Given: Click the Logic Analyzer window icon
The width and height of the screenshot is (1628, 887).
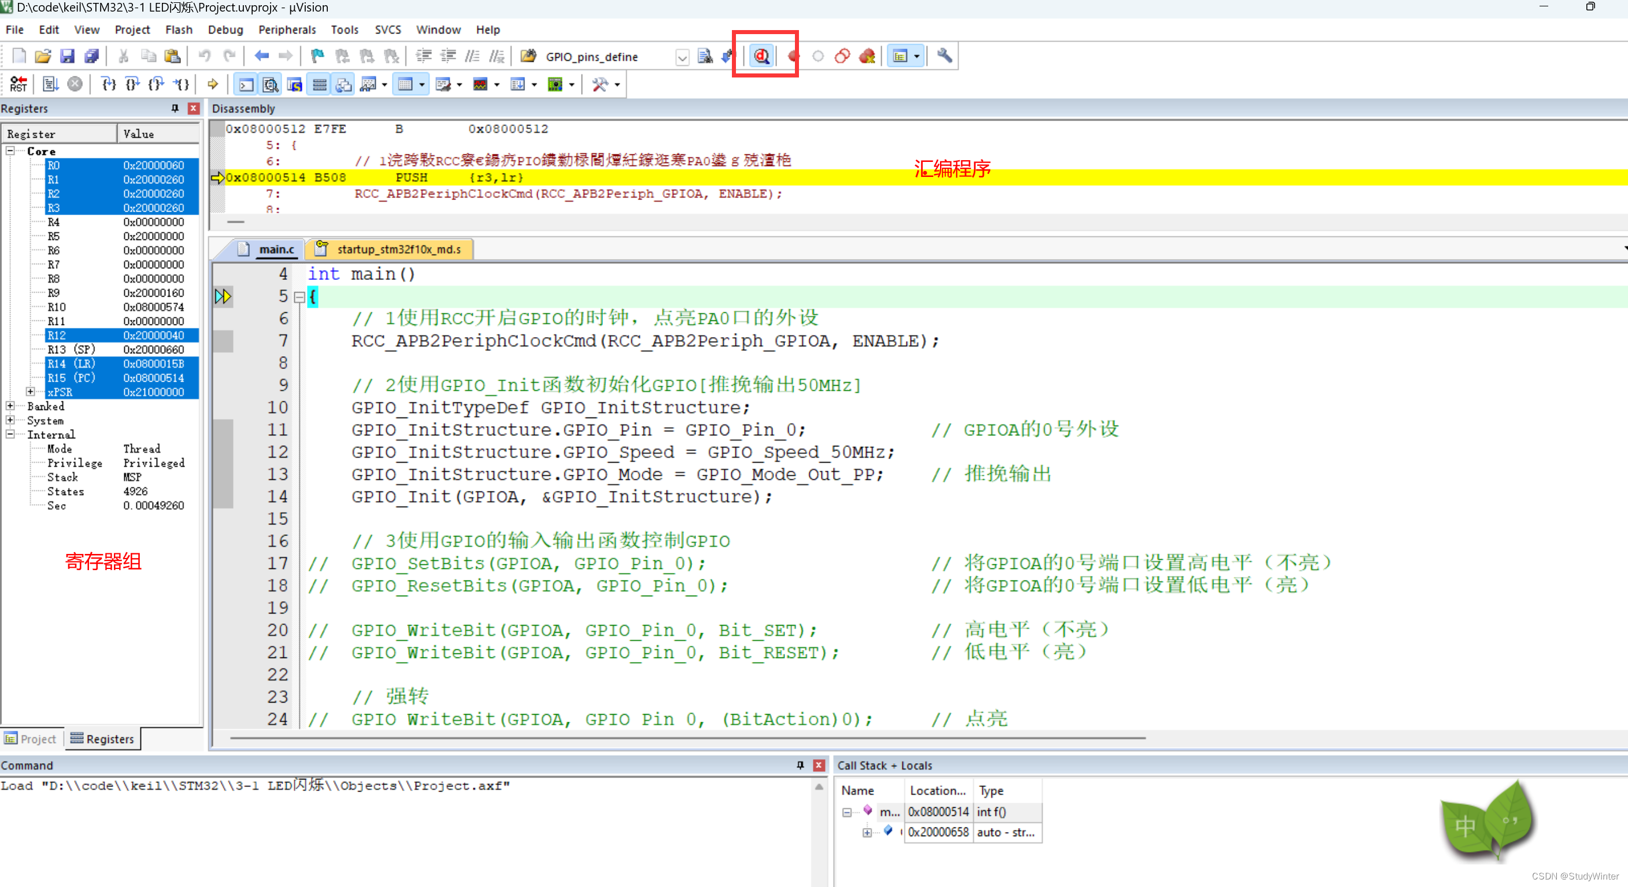Looking at the screenshot, I should pyautogui.click(x=480, y=84).
